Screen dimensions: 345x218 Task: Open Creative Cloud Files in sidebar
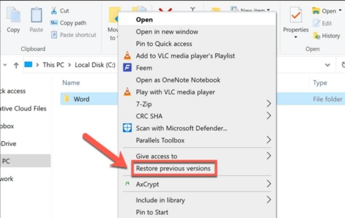tap(23, 109)
